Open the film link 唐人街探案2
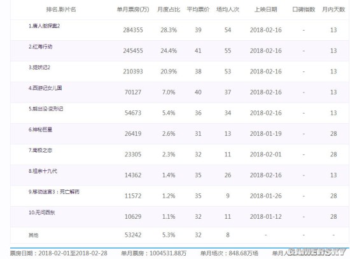Image resolution: width=350 pixels, height=259 pixels. pyautogui.click(x=46, y=26)
